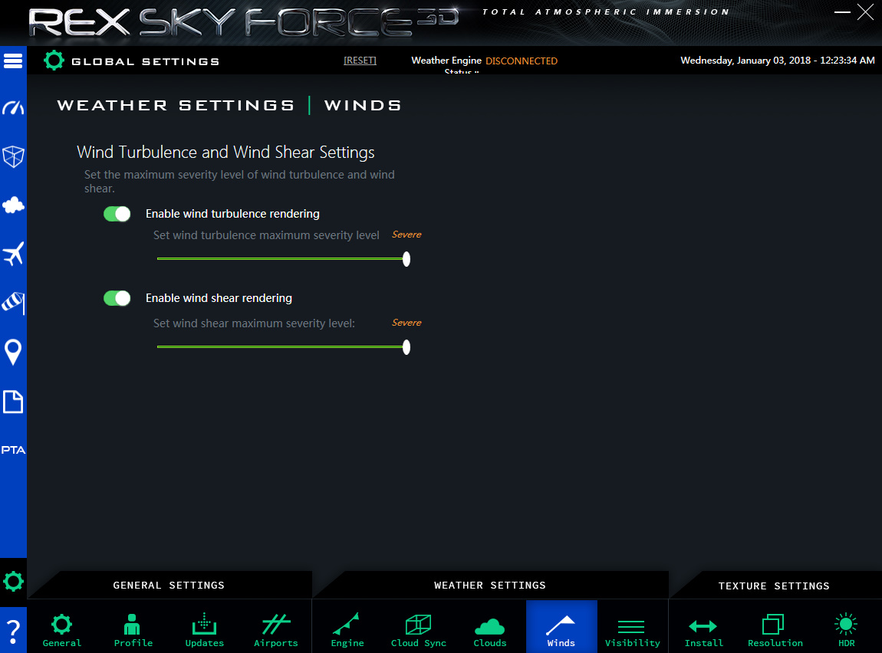Open the cloud sidebar icon
The height and width of the screenshot is (653, 882).
13,205
